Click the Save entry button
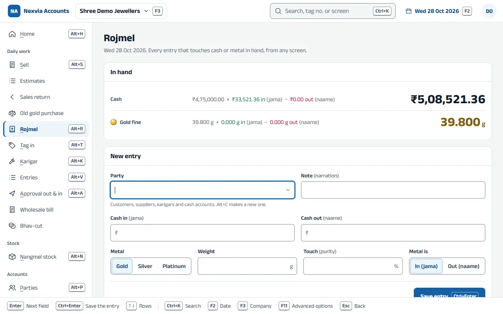Screen dimensions: 503x314 point(450,293)
